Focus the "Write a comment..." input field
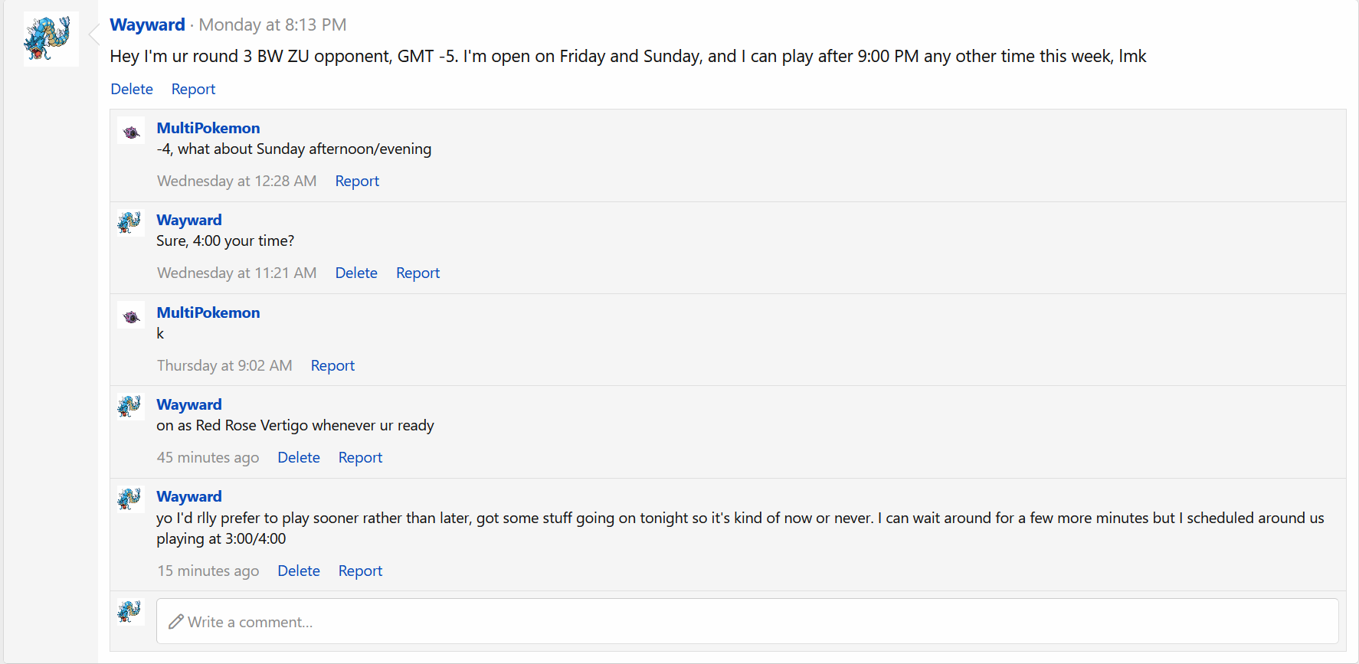Viewport: 1359px width, 664px height. coord(747,621)
